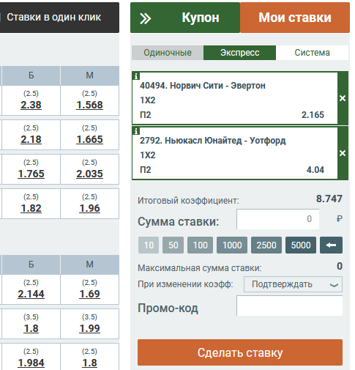Collapse coupon panel with double-arrow icon
The height and width of the screenshot is (370, 355).
(x=145, y=18)
